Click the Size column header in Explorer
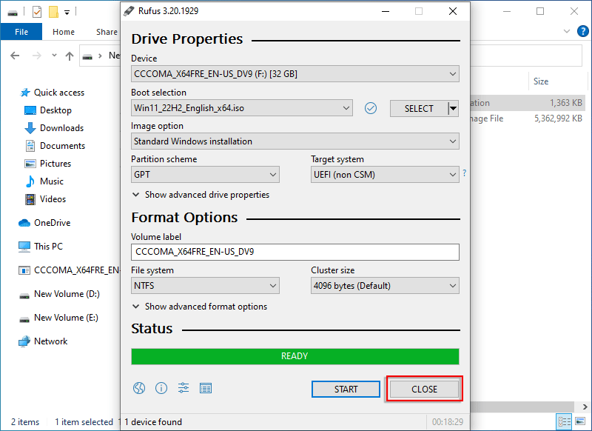 pos(557,81)
